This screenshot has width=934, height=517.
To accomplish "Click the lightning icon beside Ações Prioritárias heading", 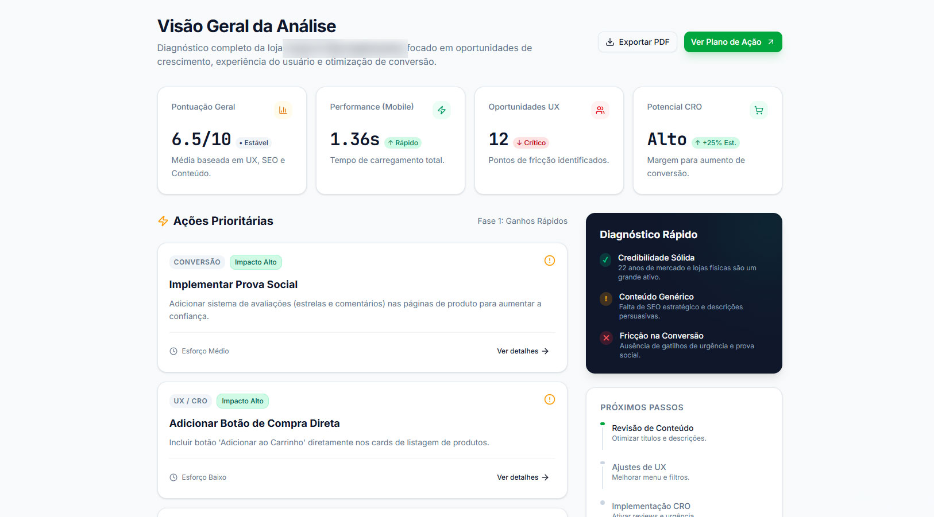I will click(163, 220).
